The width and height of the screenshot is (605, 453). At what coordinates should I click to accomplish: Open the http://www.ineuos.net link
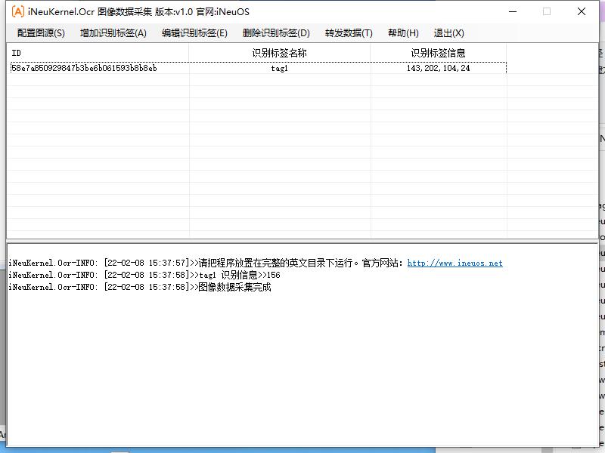pyautogui.click(x=455, y=263)
